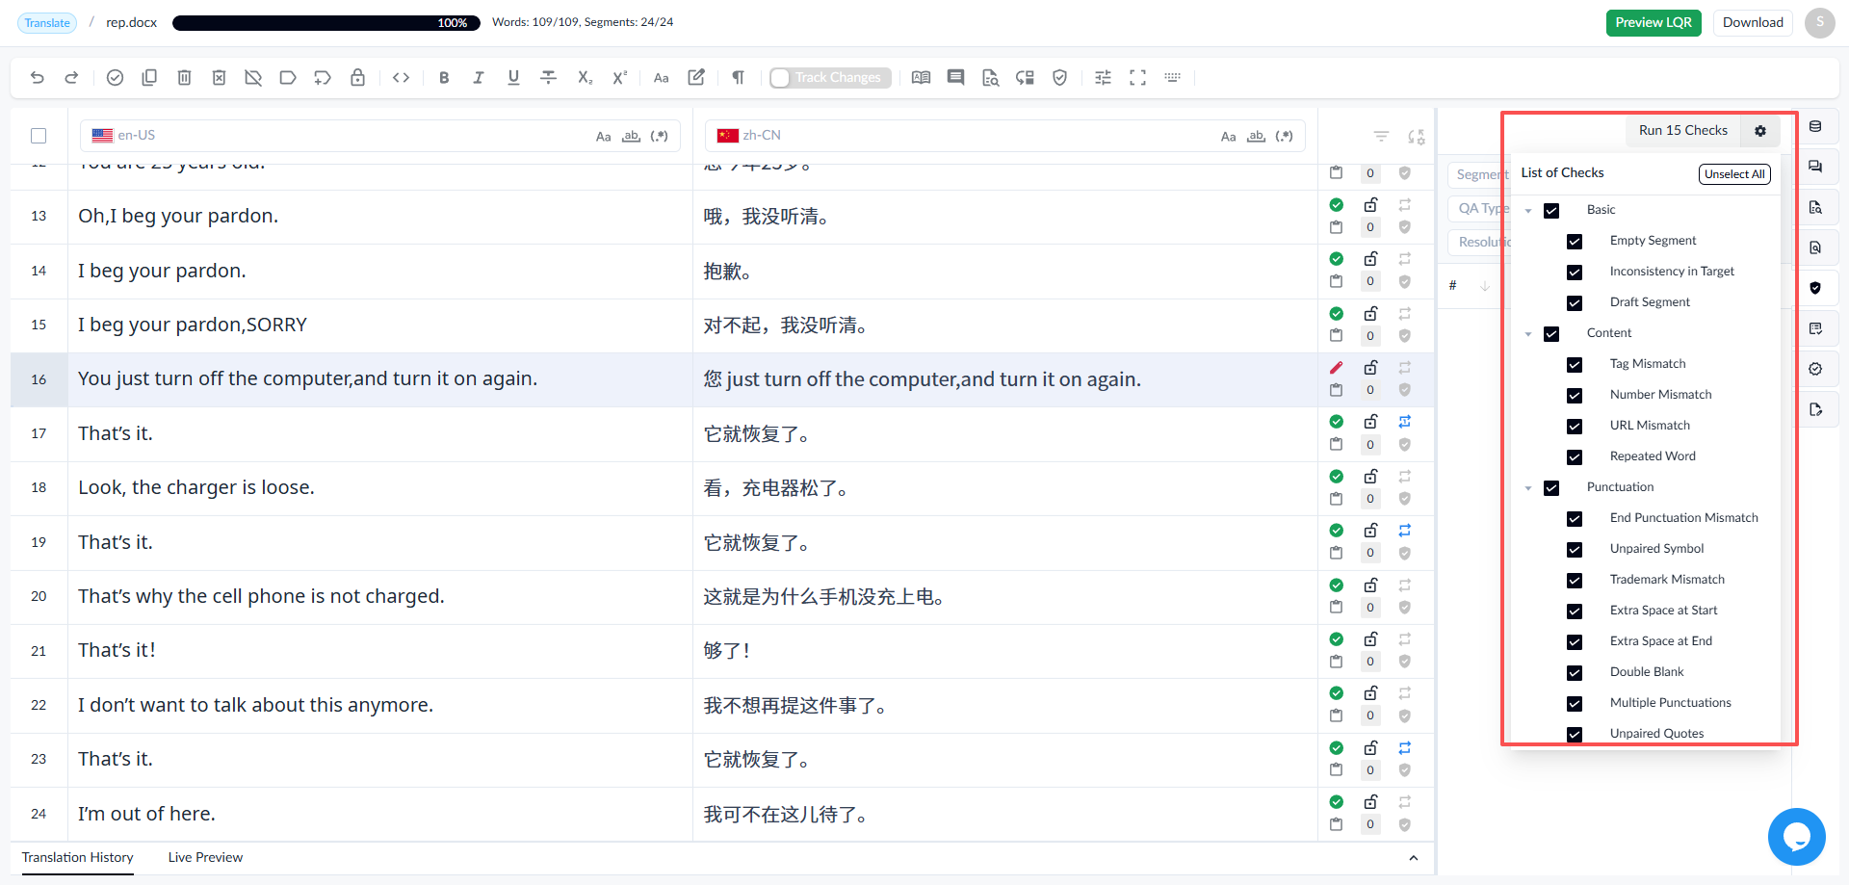1849x885 pixels.
Task: Tick the select-all segments checkbox
Action: tap(39, 136)
